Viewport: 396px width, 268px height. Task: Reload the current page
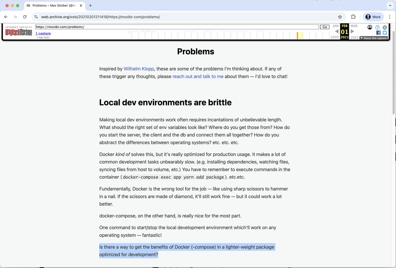[25, 17]
